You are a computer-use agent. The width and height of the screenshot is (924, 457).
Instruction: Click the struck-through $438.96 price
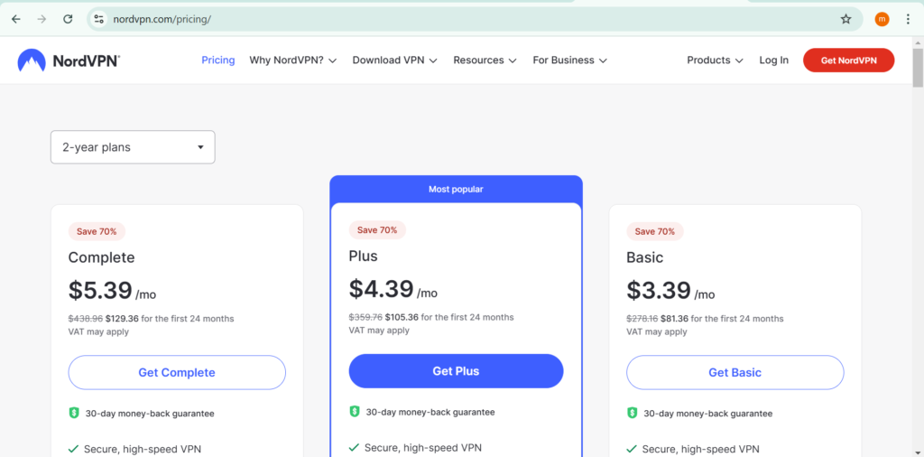(86, 319)
